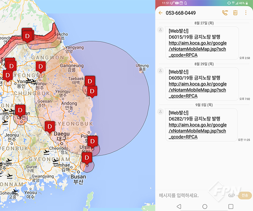Select the D marker near Ulsan

pyautogui.click(x=92, y=141)
